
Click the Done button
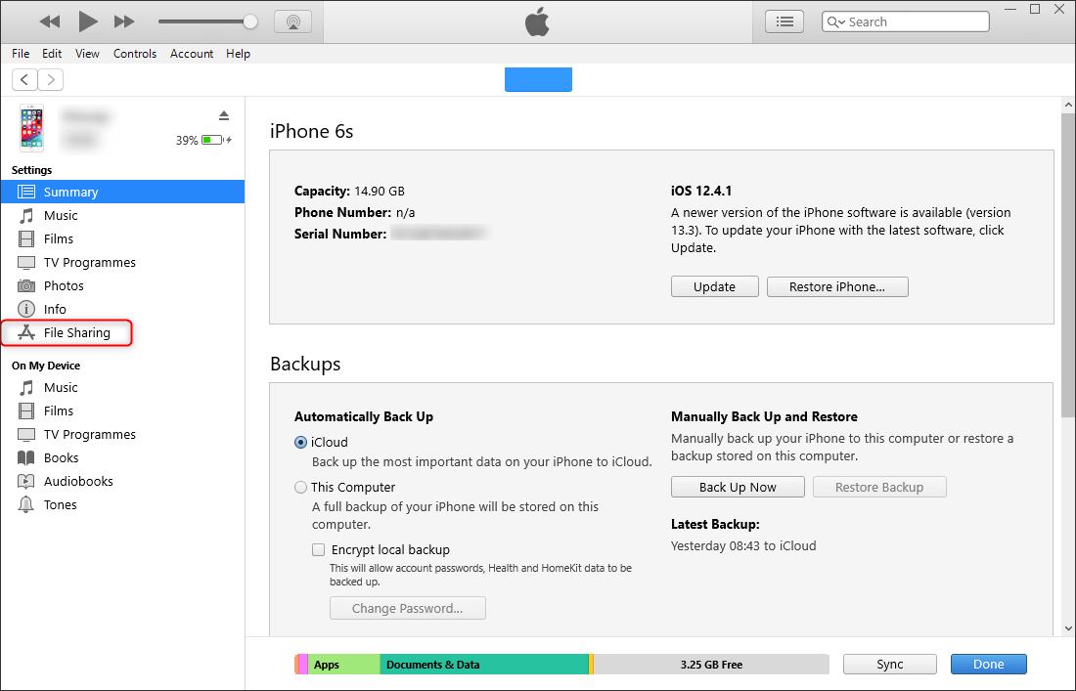988,665
